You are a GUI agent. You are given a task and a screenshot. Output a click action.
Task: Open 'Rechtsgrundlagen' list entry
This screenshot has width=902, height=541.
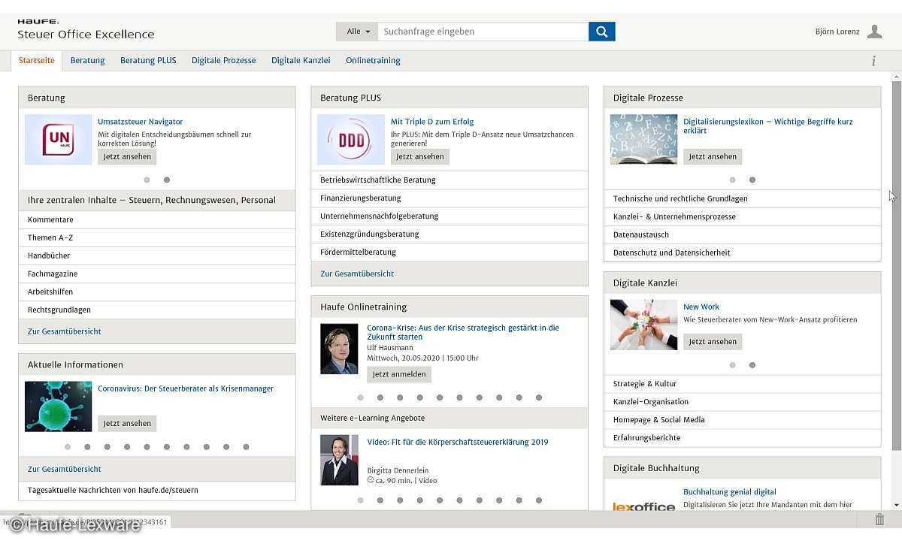[156, 310]
